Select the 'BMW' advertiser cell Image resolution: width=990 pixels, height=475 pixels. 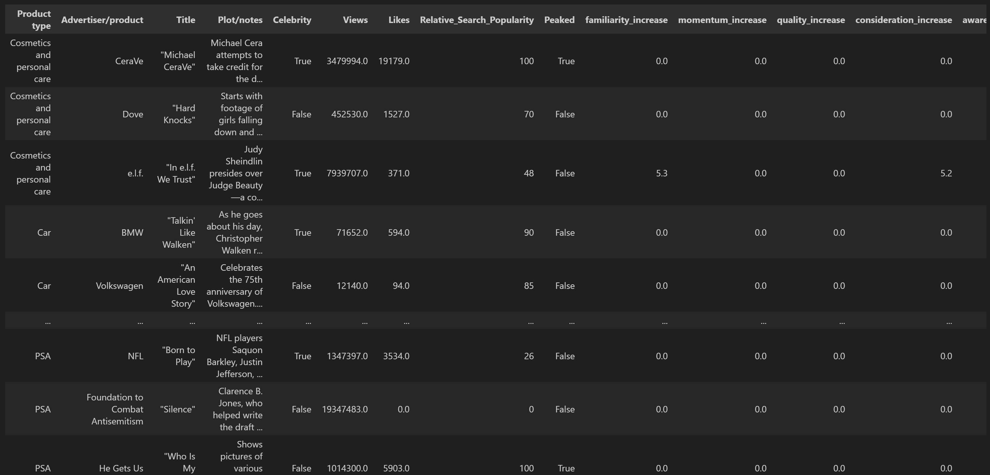pyautogui.click(x=132, y=232)
